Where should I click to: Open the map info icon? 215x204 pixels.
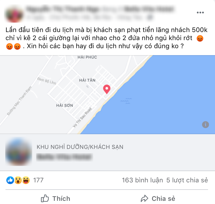205,125
